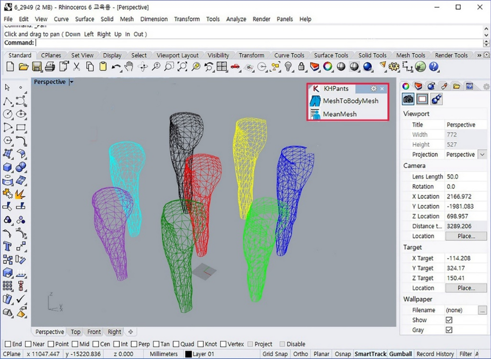The image size is (491, 359).
Task: Switch to the Top viewport tab
Action: click(76, 332)
